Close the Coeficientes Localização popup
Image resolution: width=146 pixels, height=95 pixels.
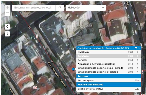pyautogui.click(x=139, y=48)
